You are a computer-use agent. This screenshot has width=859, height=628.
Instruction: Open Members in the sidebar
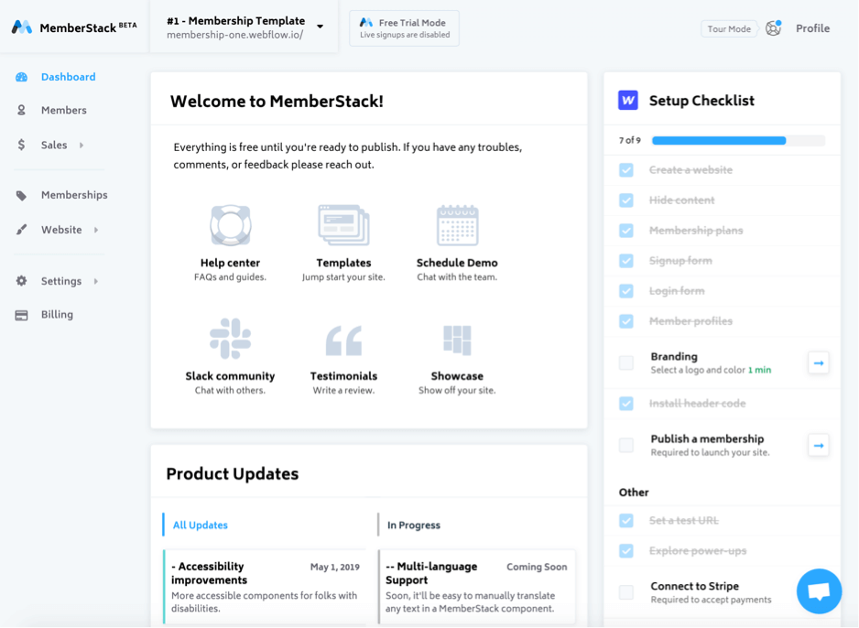point(63,110)
